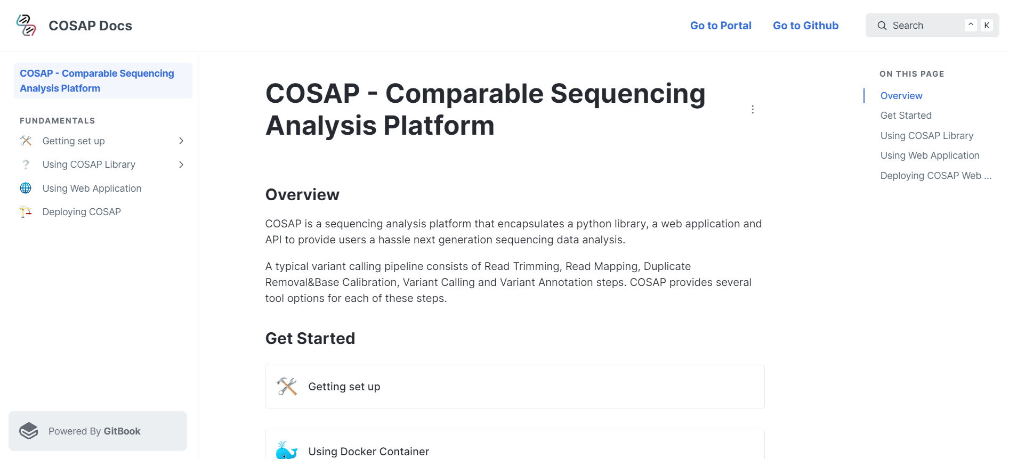Viewport: 1009px width, 459px height.
Task: Open the three-dot page options menu
Action: tap(753, 109)
